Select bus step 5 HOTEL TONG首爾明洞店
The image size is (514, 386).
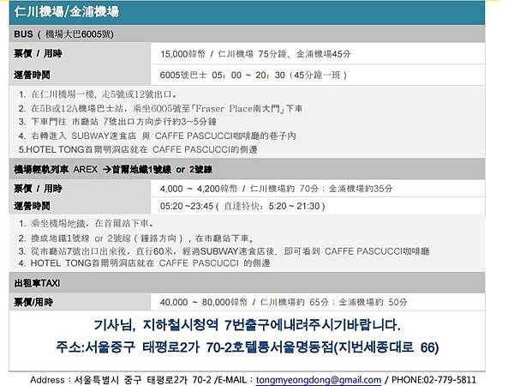[x=138, y=149]
